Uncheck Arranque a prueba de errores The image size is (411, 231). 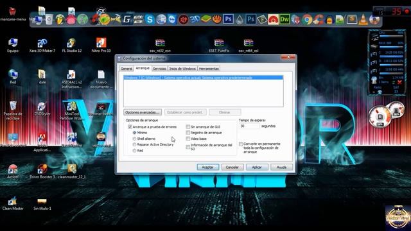pos(130,127)
